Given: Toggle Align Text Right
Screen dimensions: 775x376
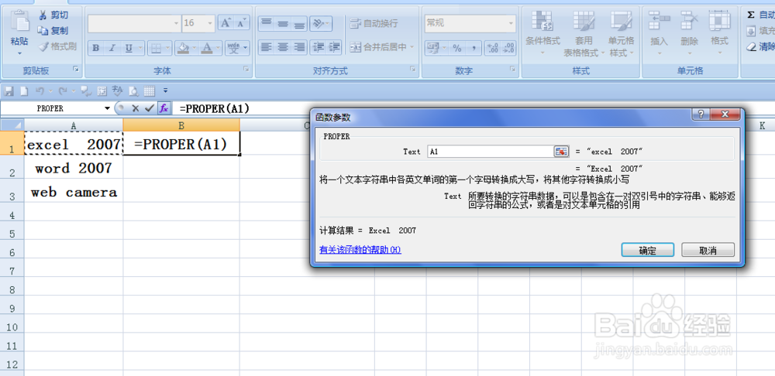Looking at the screenshot, I should [x=299, y=47].
